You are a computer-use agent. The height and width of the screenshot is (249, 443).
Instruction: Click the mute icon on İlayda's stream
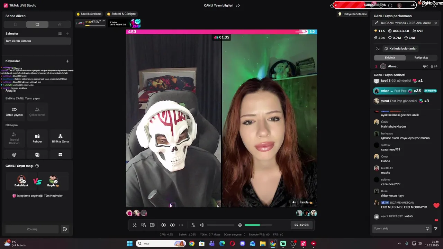coord(294,202)
